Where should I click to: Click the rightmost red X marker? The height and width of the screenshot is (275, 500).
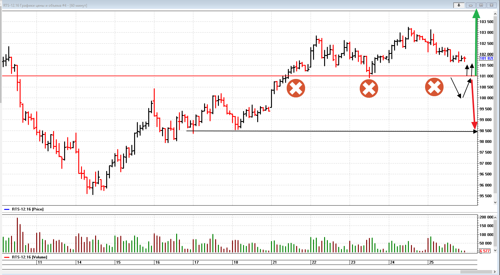(x=434, y=87)
